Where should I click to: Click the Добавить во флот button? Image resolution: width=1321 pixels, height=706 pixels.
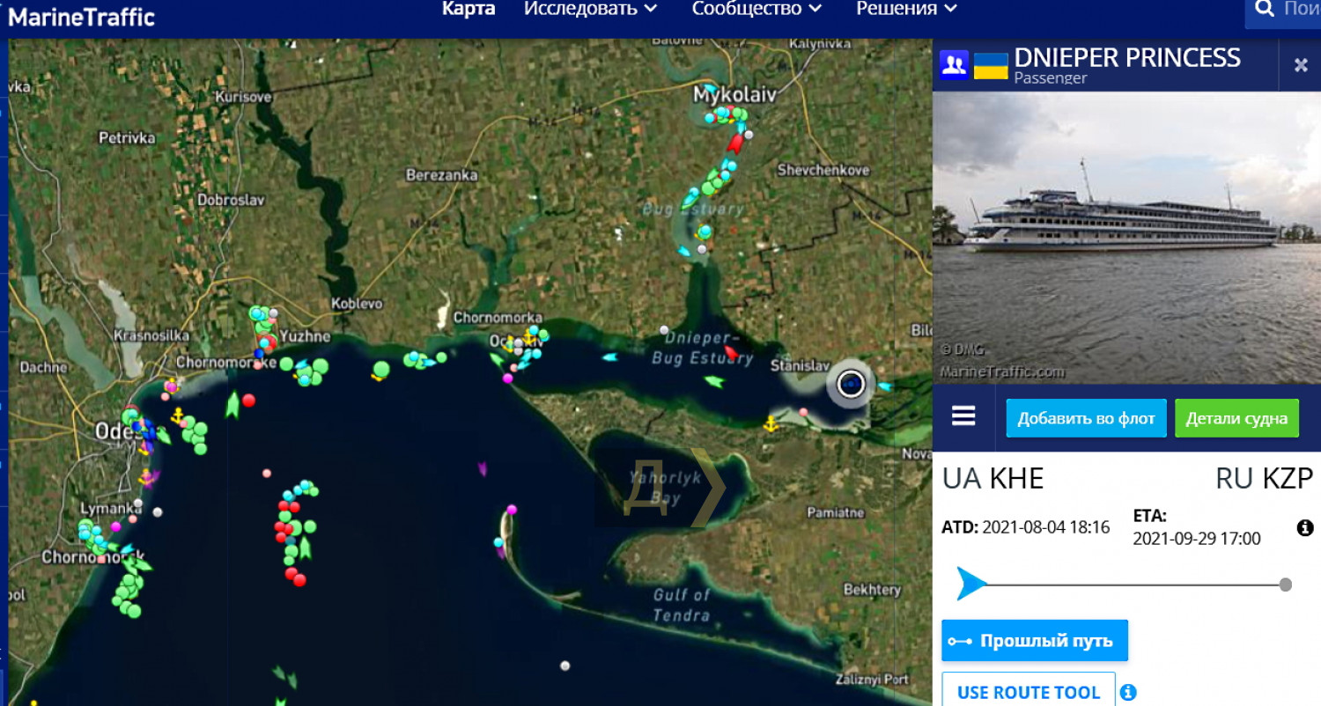click(1086, 418)
